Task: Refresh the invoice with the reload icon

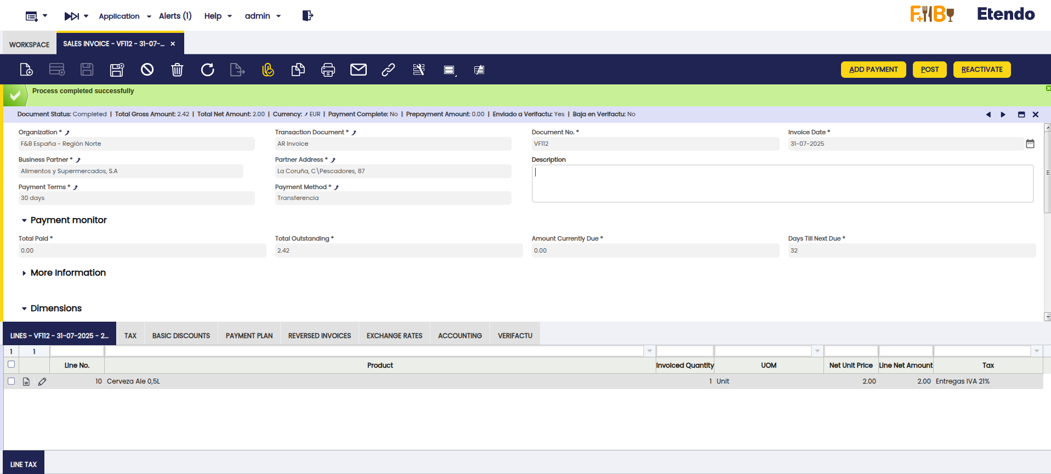Action: pyautogui.click(x=207, y=70)
